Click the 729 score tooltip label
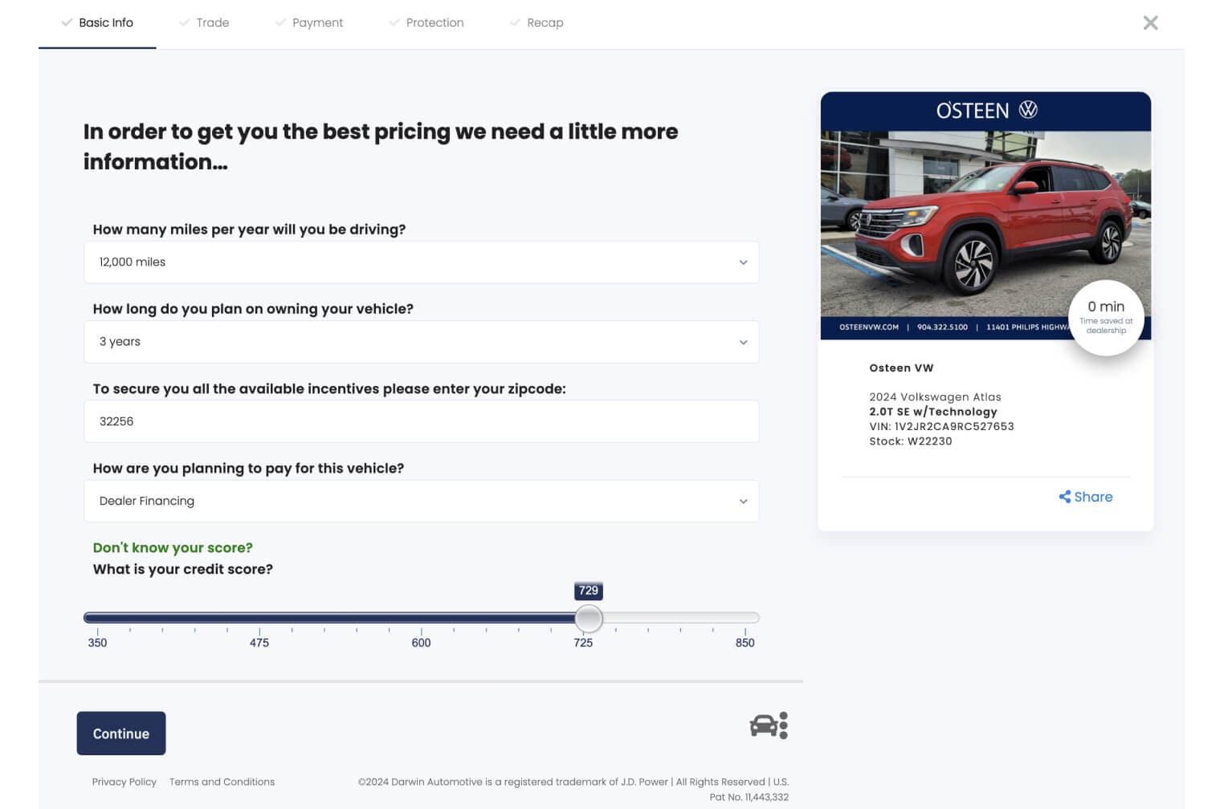This screenshot has width=1224, height=809. tap(589, 591)
